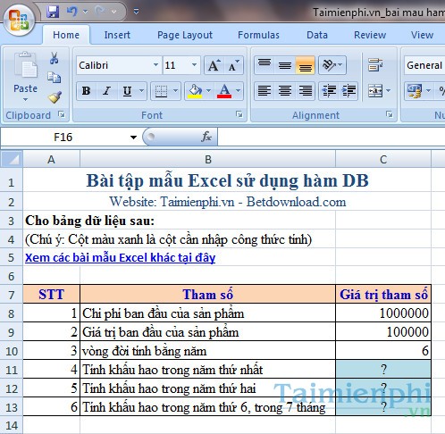
Task: Apply cell borders button
Action: 161,91
